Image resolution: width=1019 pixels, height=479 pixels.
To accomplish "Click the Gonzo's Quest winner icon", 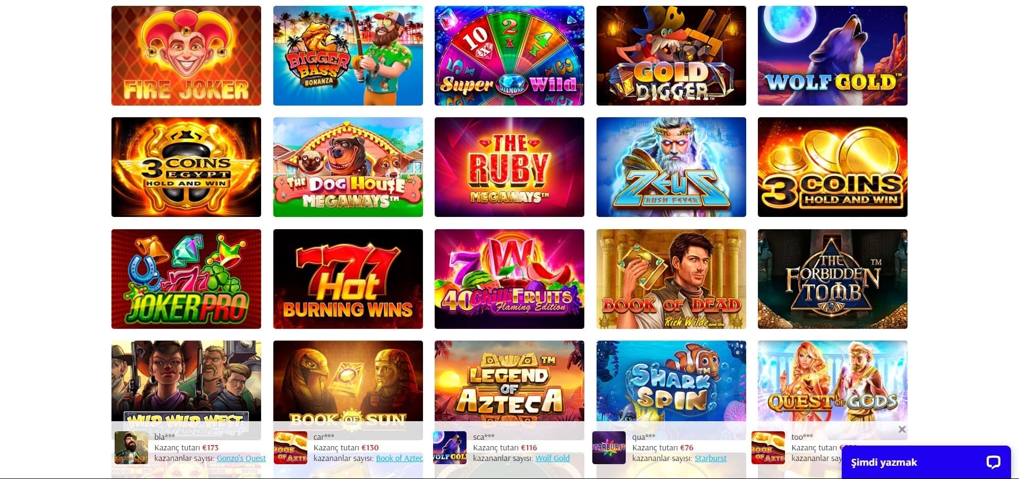I will 131,448.
